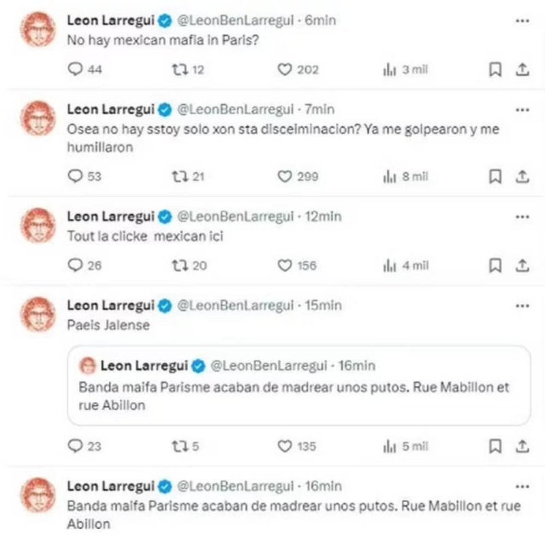
Task: Share the 'Tout la clicke mexican ici' tweet
Action: click(522, 266)
